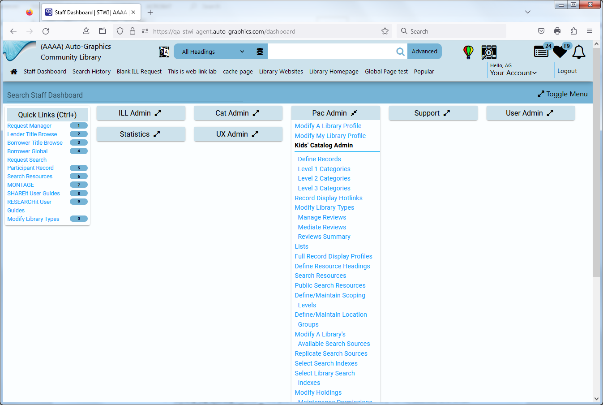This screenshot has width=603, height=405.
Task: Open Full Record Display Profiles link
Action: pos(334,257)
